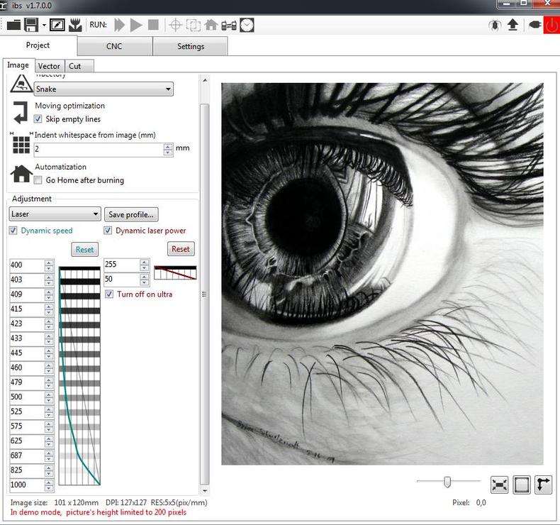Click the Save profile... button
Image resolution: width=560 pixels, height=525 pixels.
coord(131,214)
